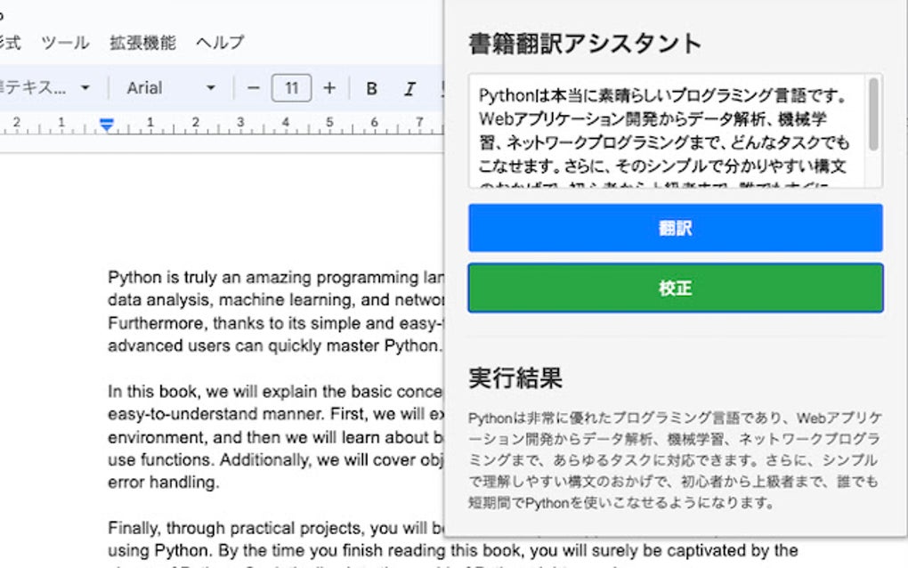Toggle bold formatting
Image resolution: width=908 pixels, height=568 pixels.
[x=371, y=88]
